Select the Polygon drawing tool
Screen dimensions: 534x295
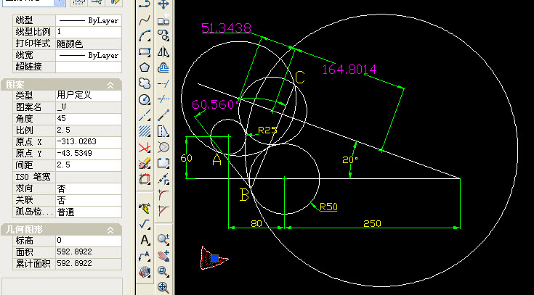[145, 67]
